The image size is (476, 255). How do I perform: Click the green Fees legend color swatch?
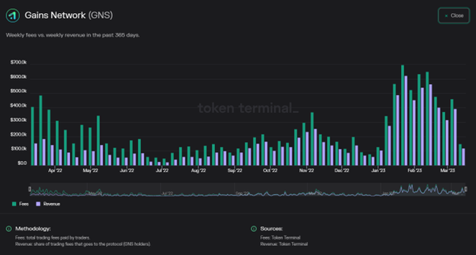(14, 204)
